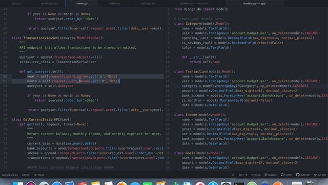Click 'return self.name' line
328x185 pixels.
205,62
